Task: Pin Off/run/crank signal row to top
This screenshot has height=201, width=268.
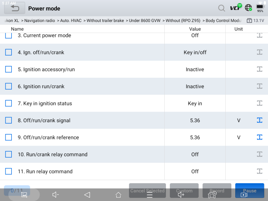Action: pos(259,120)
